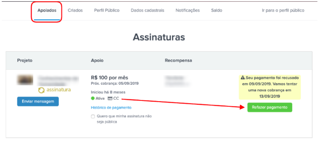Open the Histórico de pagamento link
Screen dimensions: 319x142
111,108
